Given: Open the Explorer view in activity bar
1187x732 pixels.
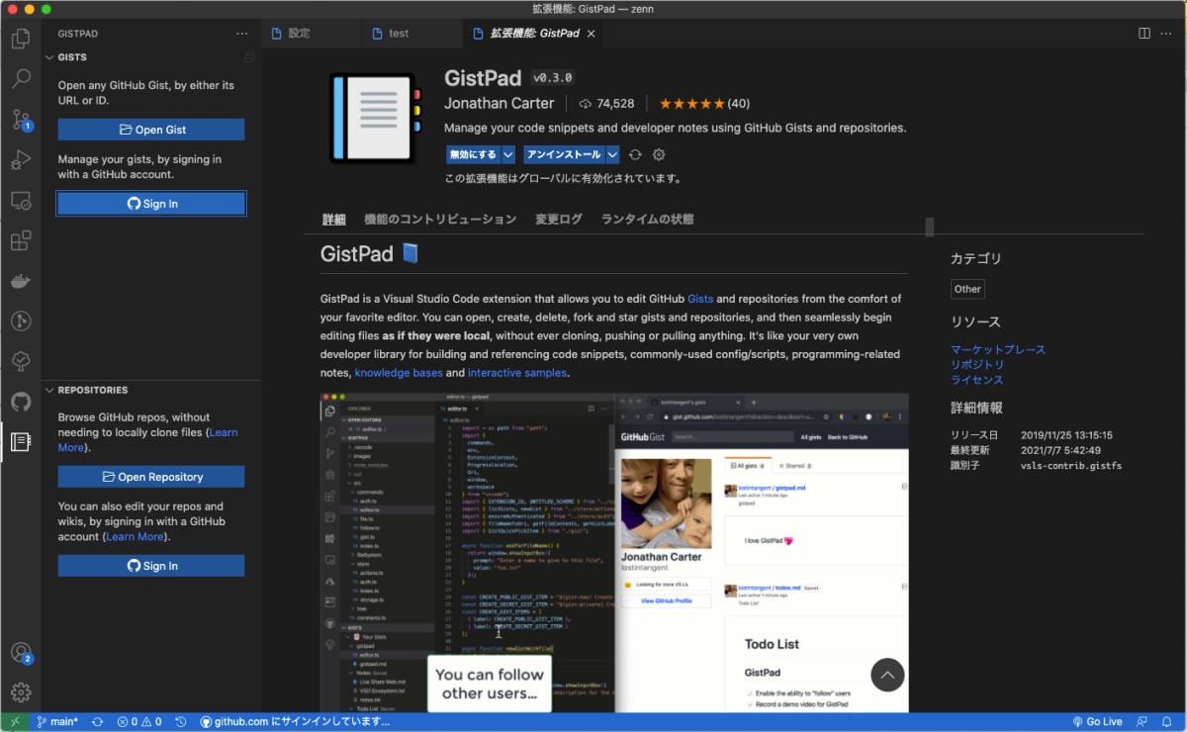Looking at the screenshot, I should (x=20, y=40).
